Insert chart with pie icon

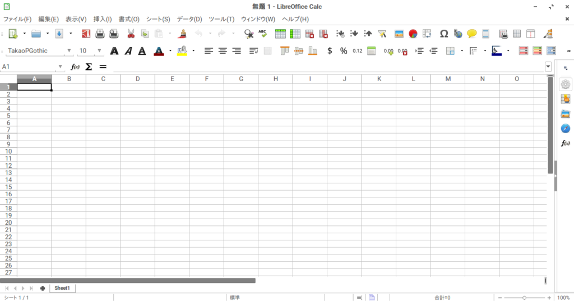point(413,34)
